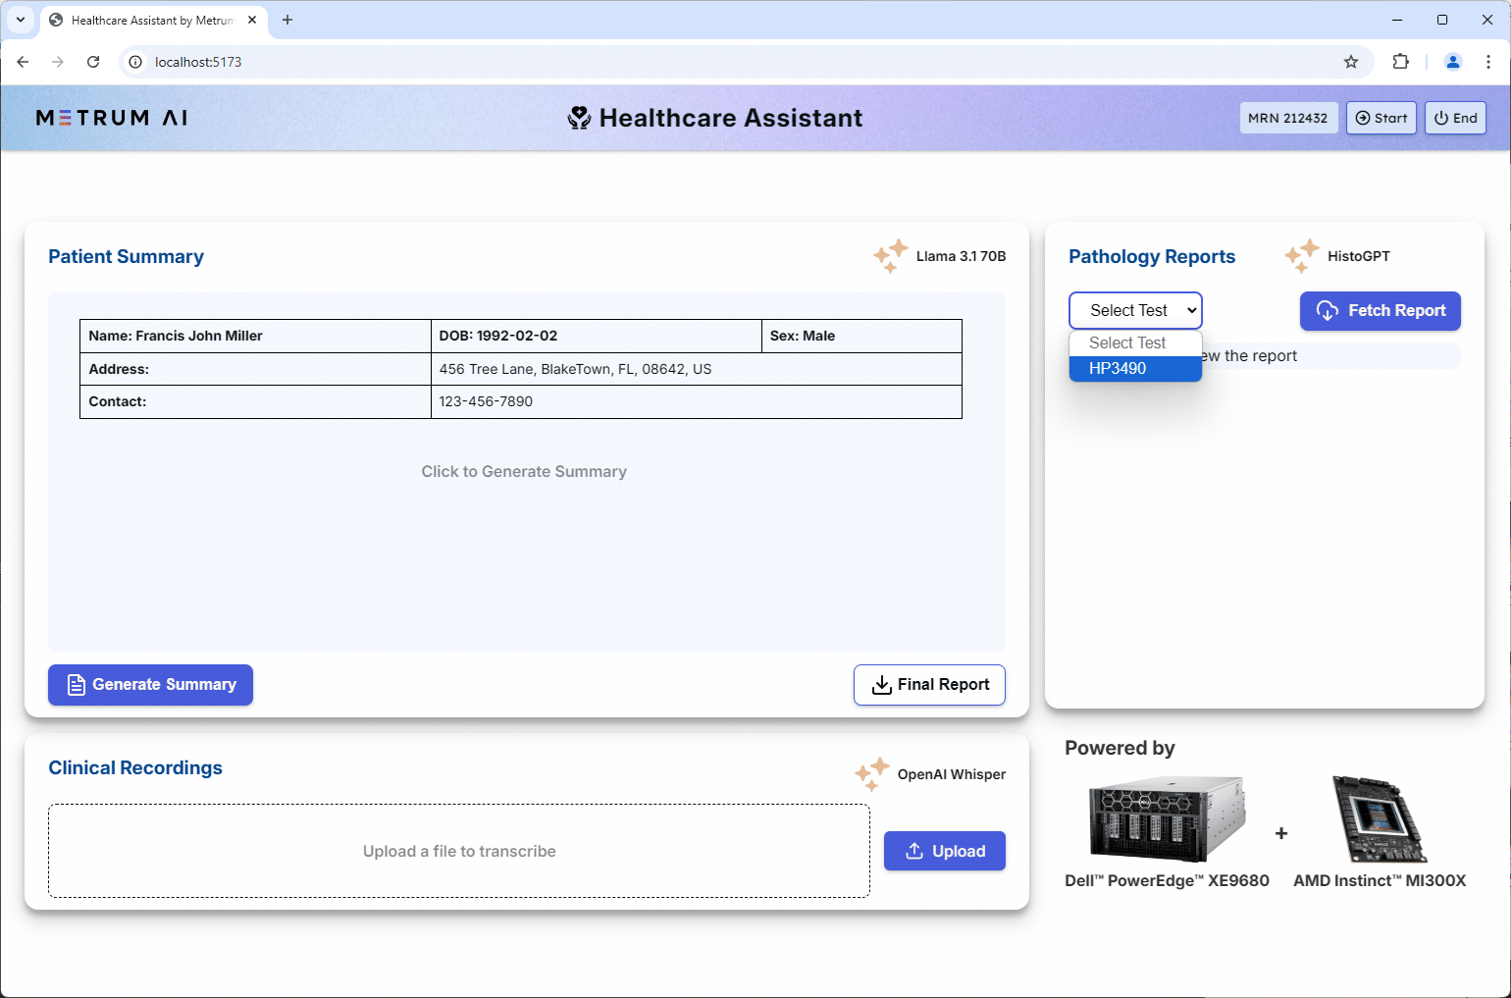Viewport: 1511px width, 998px height.
Task: Select the Healthcare Assistant browser tab
Action: [152, 20]
